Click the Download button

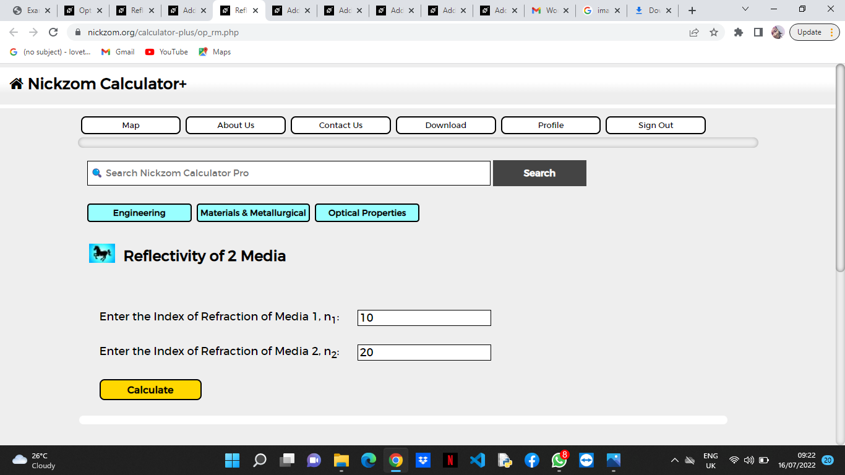[x=446, y=125]
